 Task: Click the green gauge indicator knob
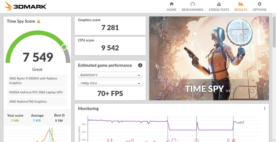coord(64,47)
